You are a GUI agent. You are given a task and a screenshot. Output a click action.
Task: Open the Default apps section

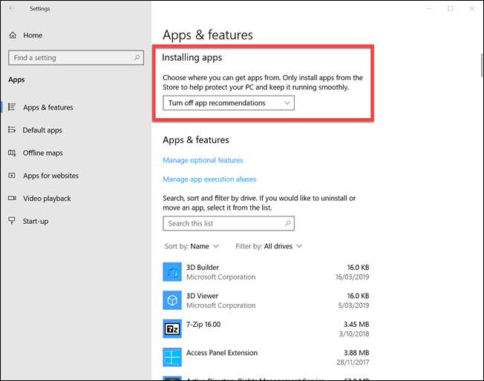pos(42,130)
